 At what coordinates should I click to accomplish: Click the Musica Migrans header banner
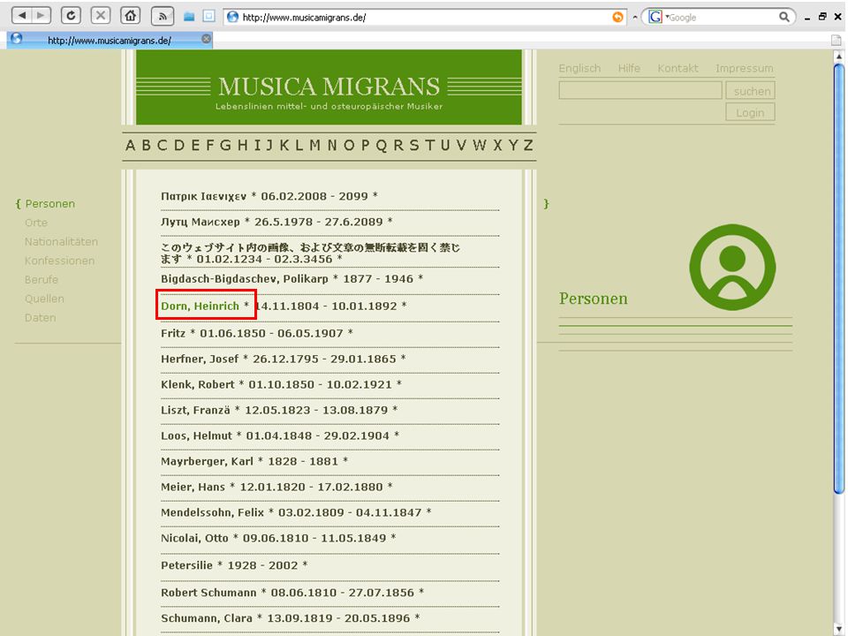point(329,87)
